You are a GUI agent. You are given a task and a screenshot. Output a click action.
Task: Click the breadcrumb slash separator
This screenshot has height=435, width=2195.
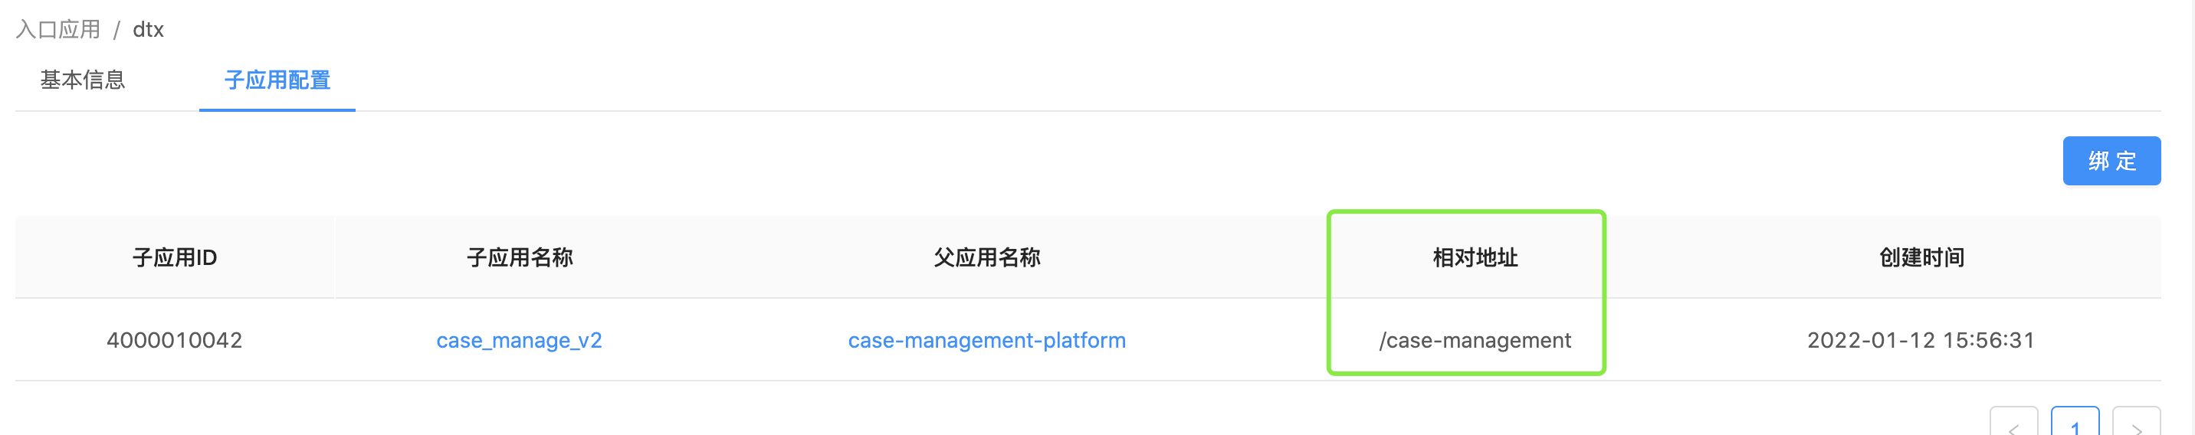click(x=116, y=31)
